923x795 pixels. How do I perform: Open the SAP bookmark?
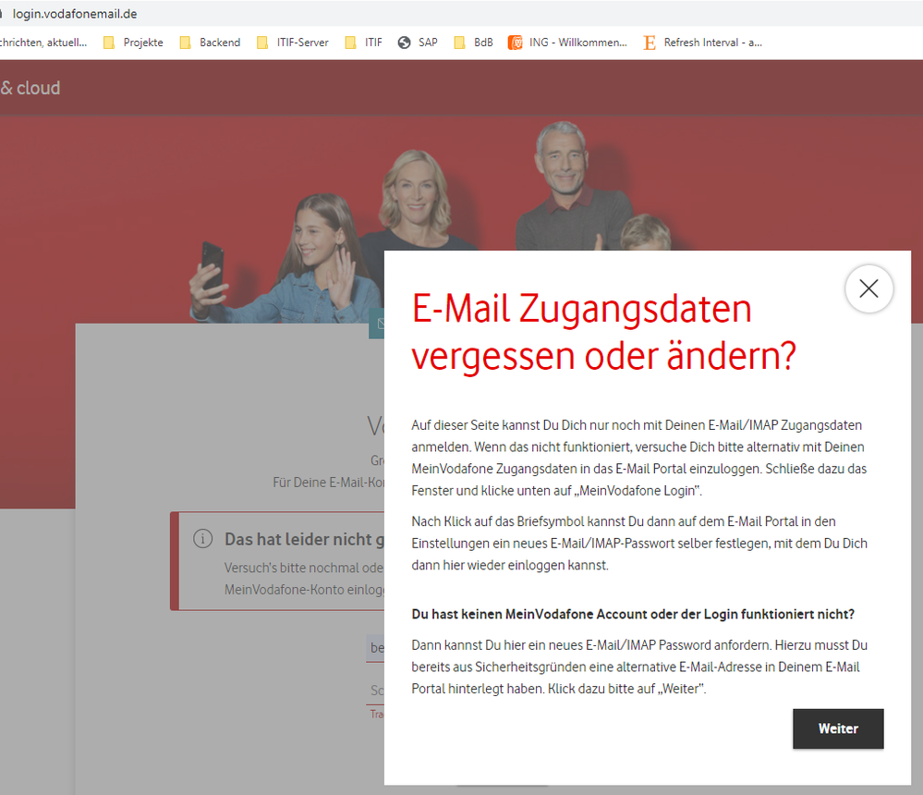(418, 43)
